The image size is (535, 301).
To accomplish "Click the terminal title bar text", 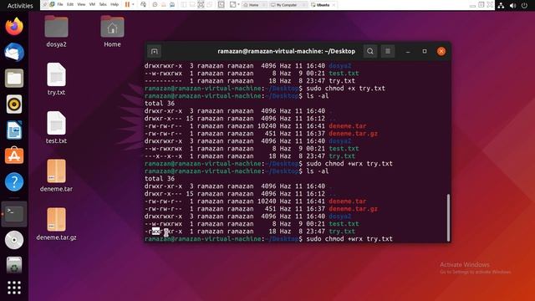I will [286, 51].
